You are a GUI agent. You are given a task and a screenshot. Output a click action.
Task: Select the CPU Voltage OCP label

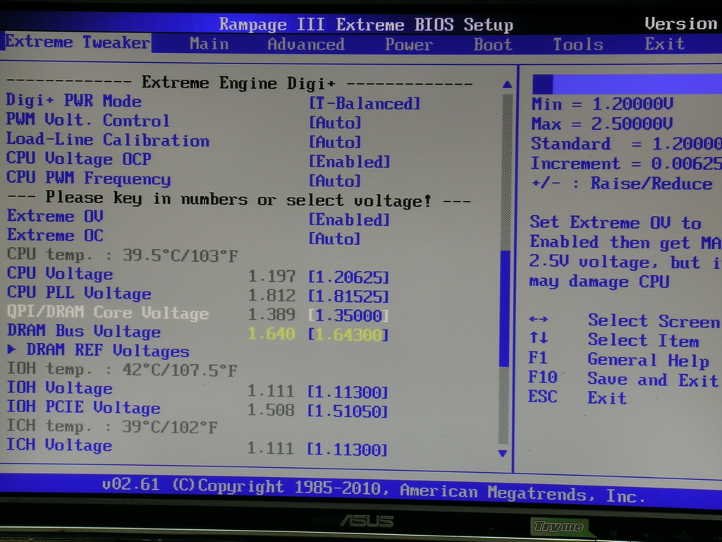click(x=78, y=159)
